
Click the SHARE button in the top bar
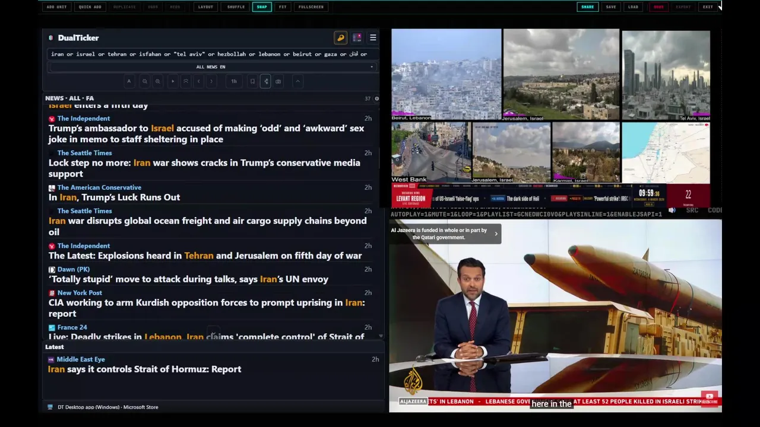(x=587, y=7)
